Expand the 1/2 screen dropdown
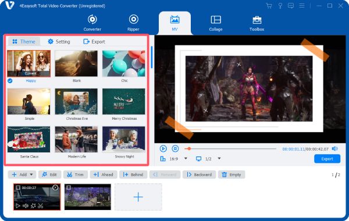Screen dimensions: 349x221 219,158
